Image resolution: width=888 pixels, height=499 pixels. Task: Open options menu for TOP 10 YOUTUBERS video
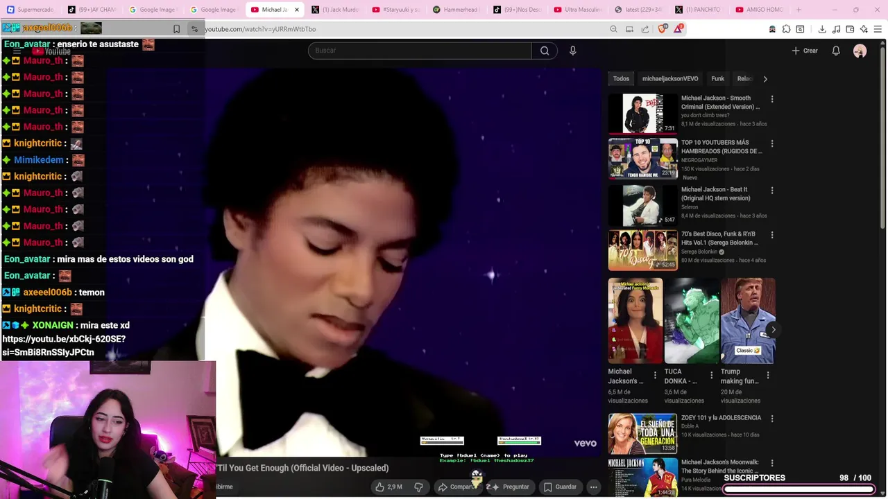click(x=771, y=143)
